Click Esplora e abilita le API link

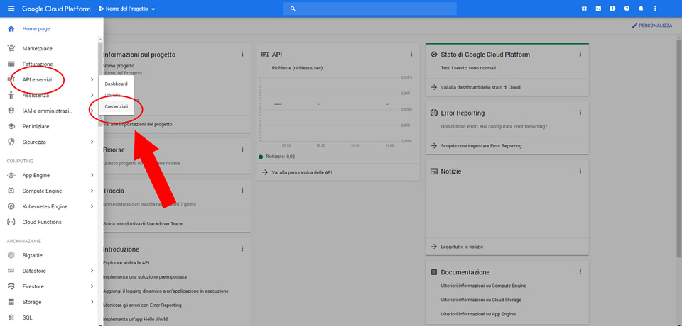pos(126,263)
